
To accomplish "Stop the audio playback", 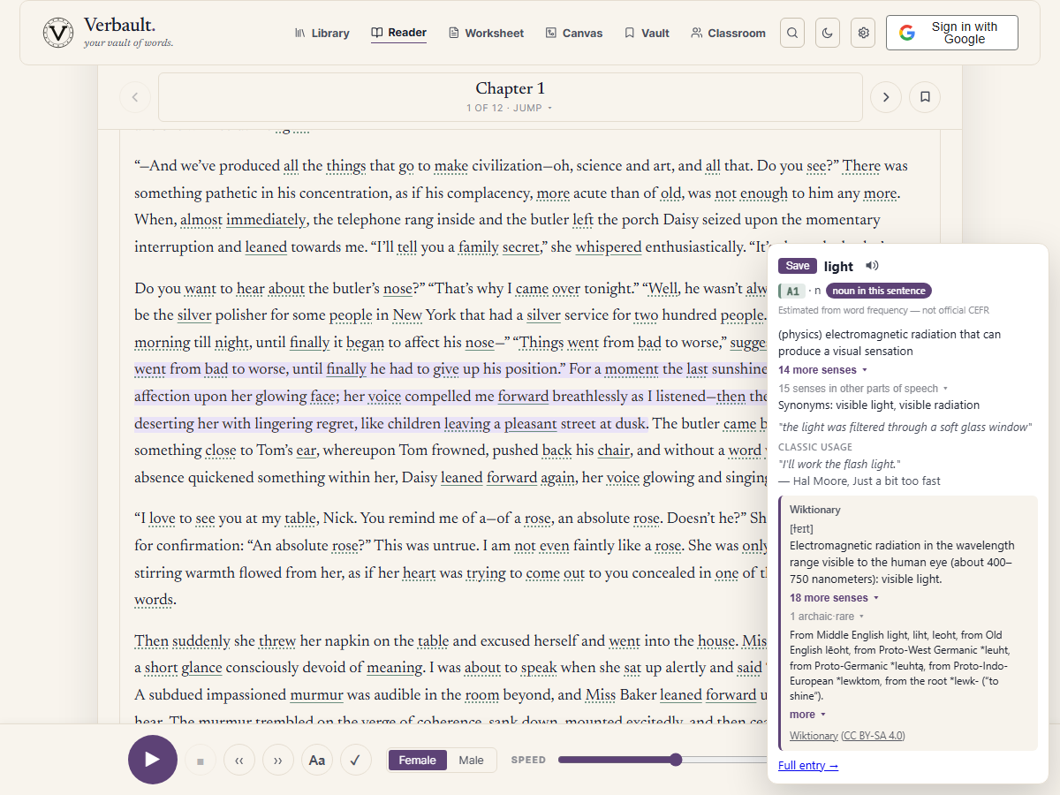I will click(201, 760).
